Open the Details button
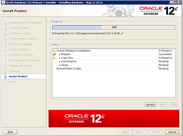The height and width of the screenshot is (136, 183). click(x=150, y=105)
